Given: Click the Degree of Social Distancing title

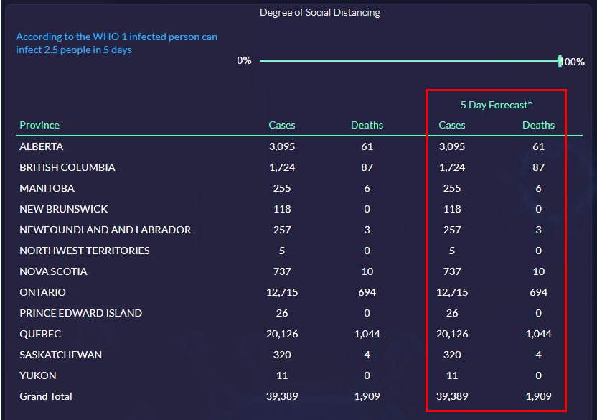Looking at the screenshot, I should (320, 13).
